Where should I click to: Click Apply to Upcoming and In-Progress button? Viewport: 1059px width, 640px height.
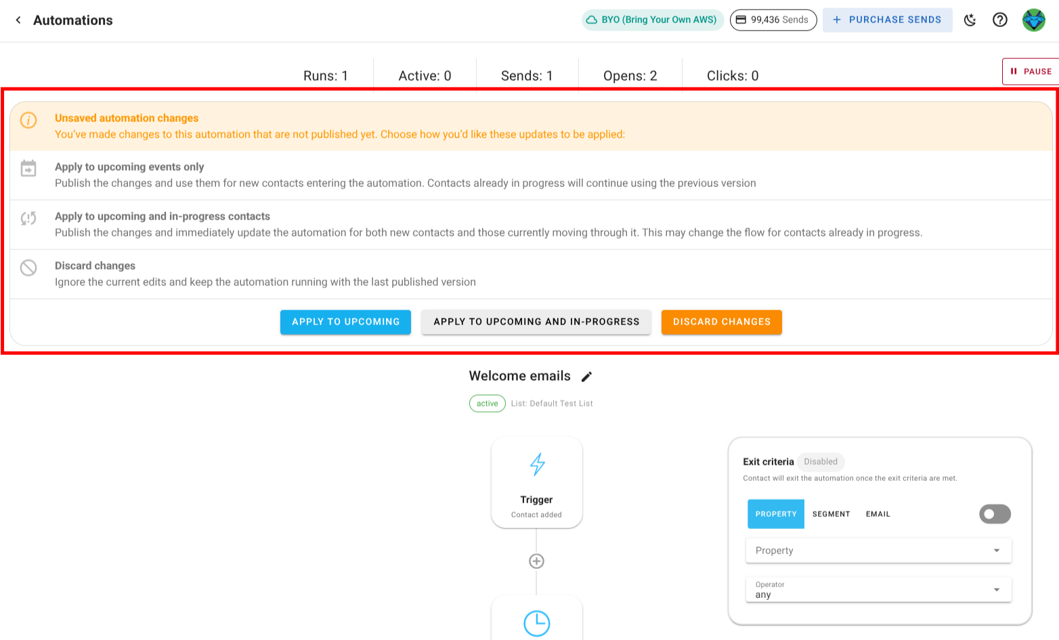tap(536, 322)
